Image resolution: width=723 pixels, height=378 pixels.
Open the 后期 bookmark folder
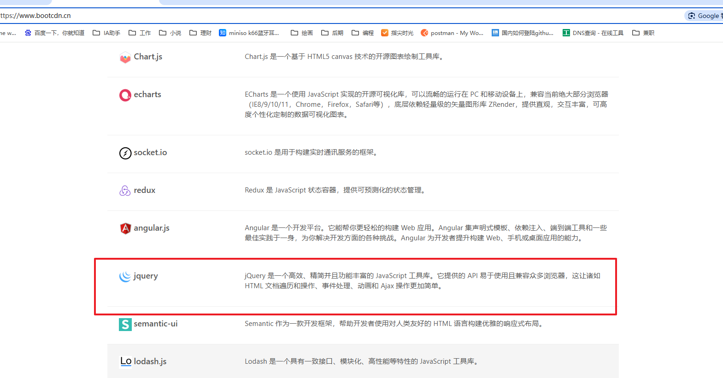pos(332,33)
